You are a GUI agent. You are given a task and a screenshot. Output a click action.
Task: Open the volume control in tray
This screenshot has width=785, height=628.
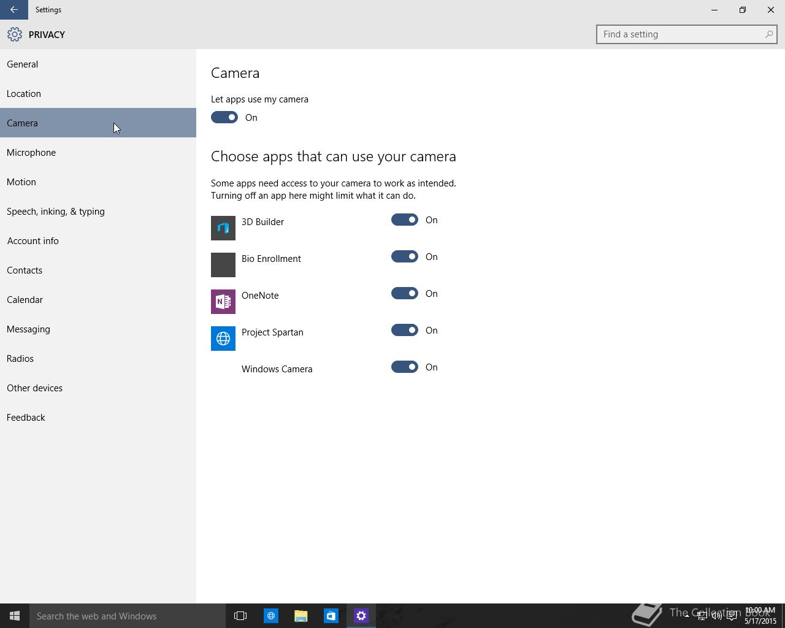(x=716, y=616)
